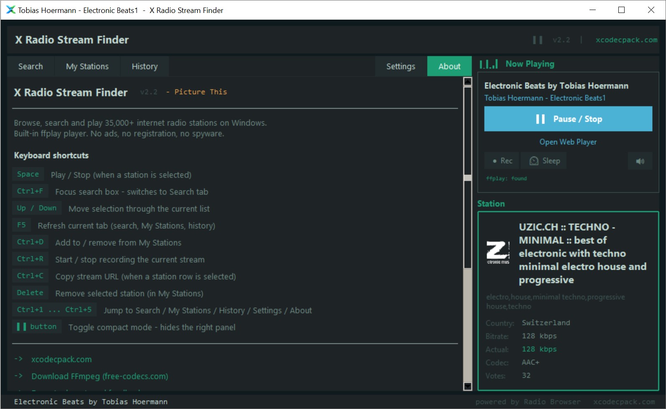Click the UZIC.CH :: TECHNO station name
Viewport: 666px width, 409px height.
(x=582, y=253)
